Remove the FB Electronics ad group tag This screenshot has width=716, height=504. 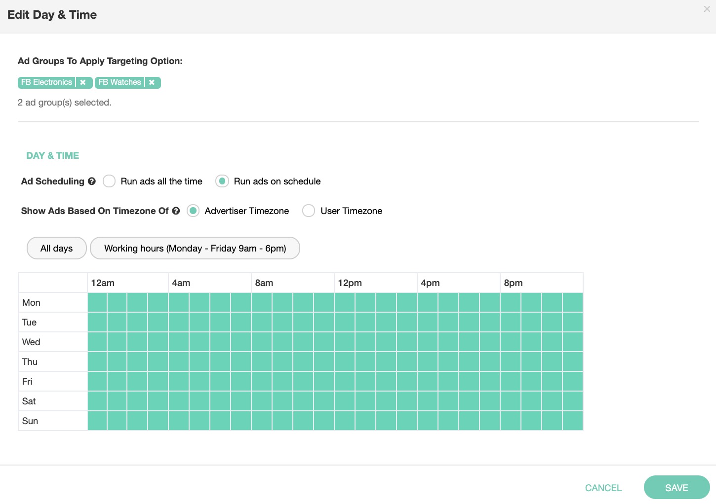[x=83, y=82]
